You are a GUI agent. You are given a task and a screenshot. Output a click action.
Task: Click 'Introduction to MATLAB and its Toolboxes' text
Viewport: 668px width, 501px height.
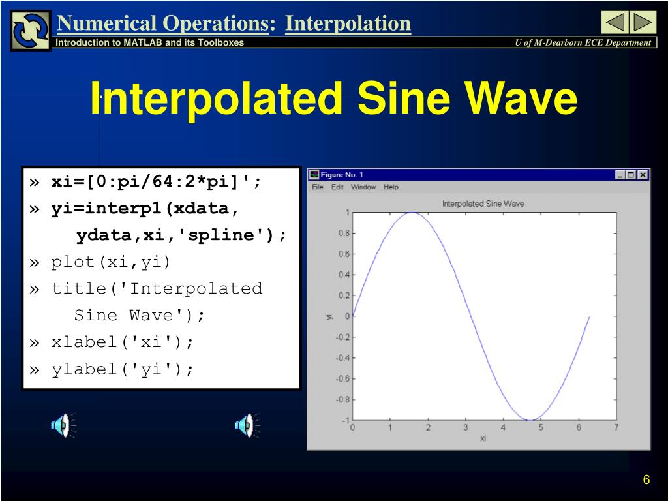click(150, 42)
